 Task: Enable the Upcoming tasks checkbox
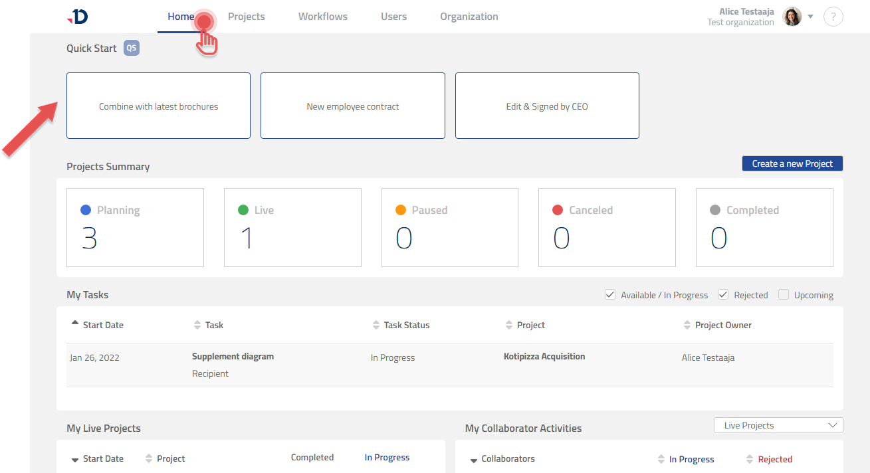click(784, 295)
